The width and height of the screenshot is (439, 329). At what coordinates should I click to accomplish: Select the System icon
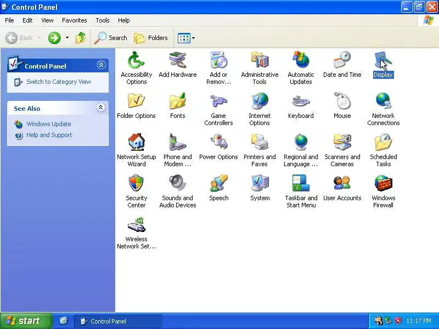click(260, 183)
